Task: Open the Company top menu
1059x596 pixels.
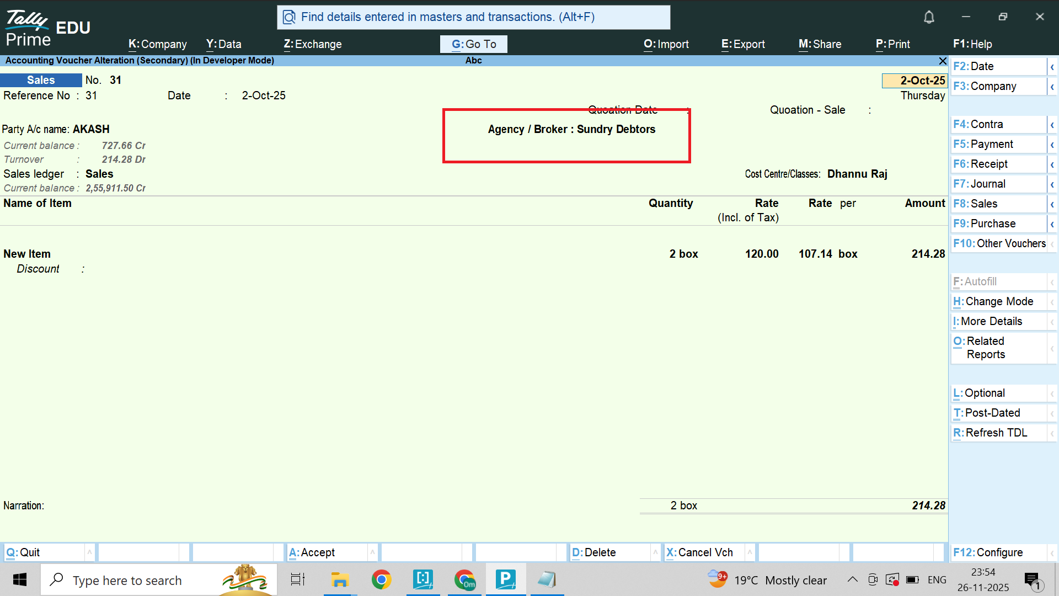Action: [x=158, y=44]
